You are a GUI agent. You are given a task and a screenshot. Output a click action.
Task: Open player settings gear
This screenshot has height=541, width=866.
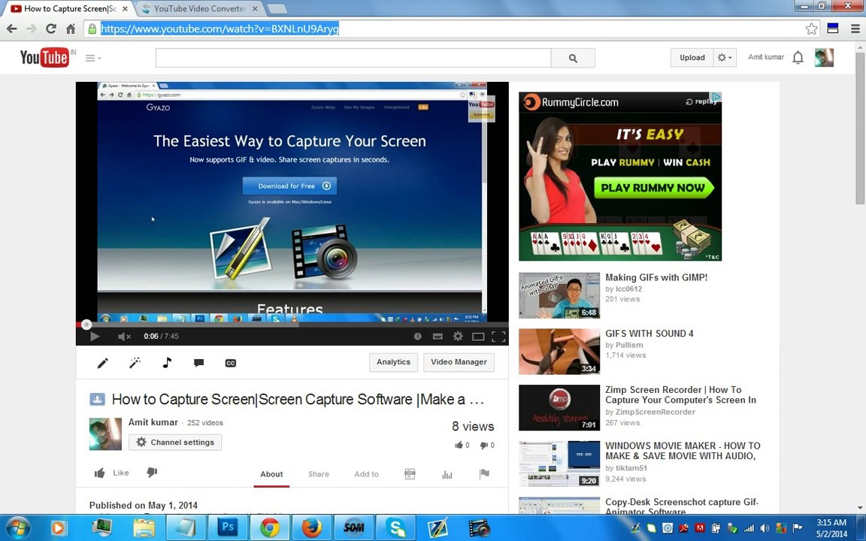pos(458,336)
